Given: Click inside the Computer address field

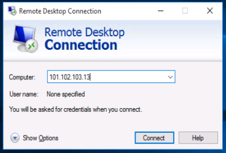Looking at the screenshot, I should point(107,77).
